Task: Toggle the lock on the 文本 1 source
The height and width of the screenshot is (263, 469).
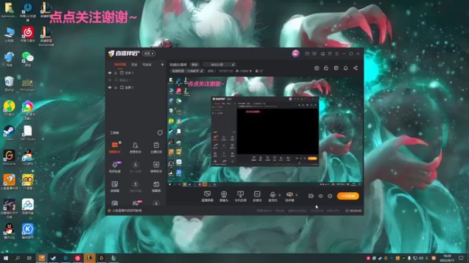Action: pos(115,72)
